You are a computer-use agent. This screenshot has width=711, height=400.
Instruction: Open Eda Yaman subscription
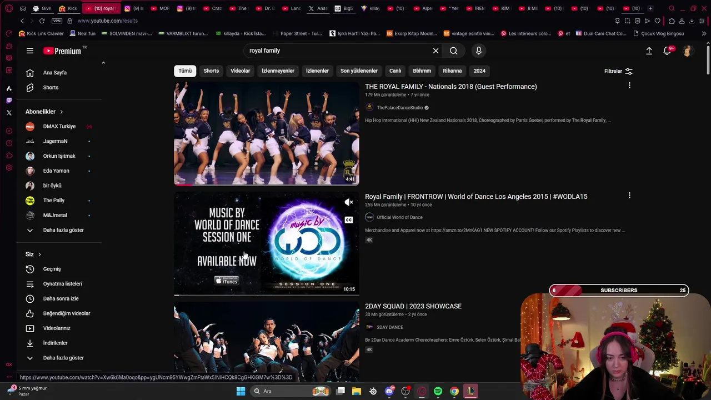[56, 171]
